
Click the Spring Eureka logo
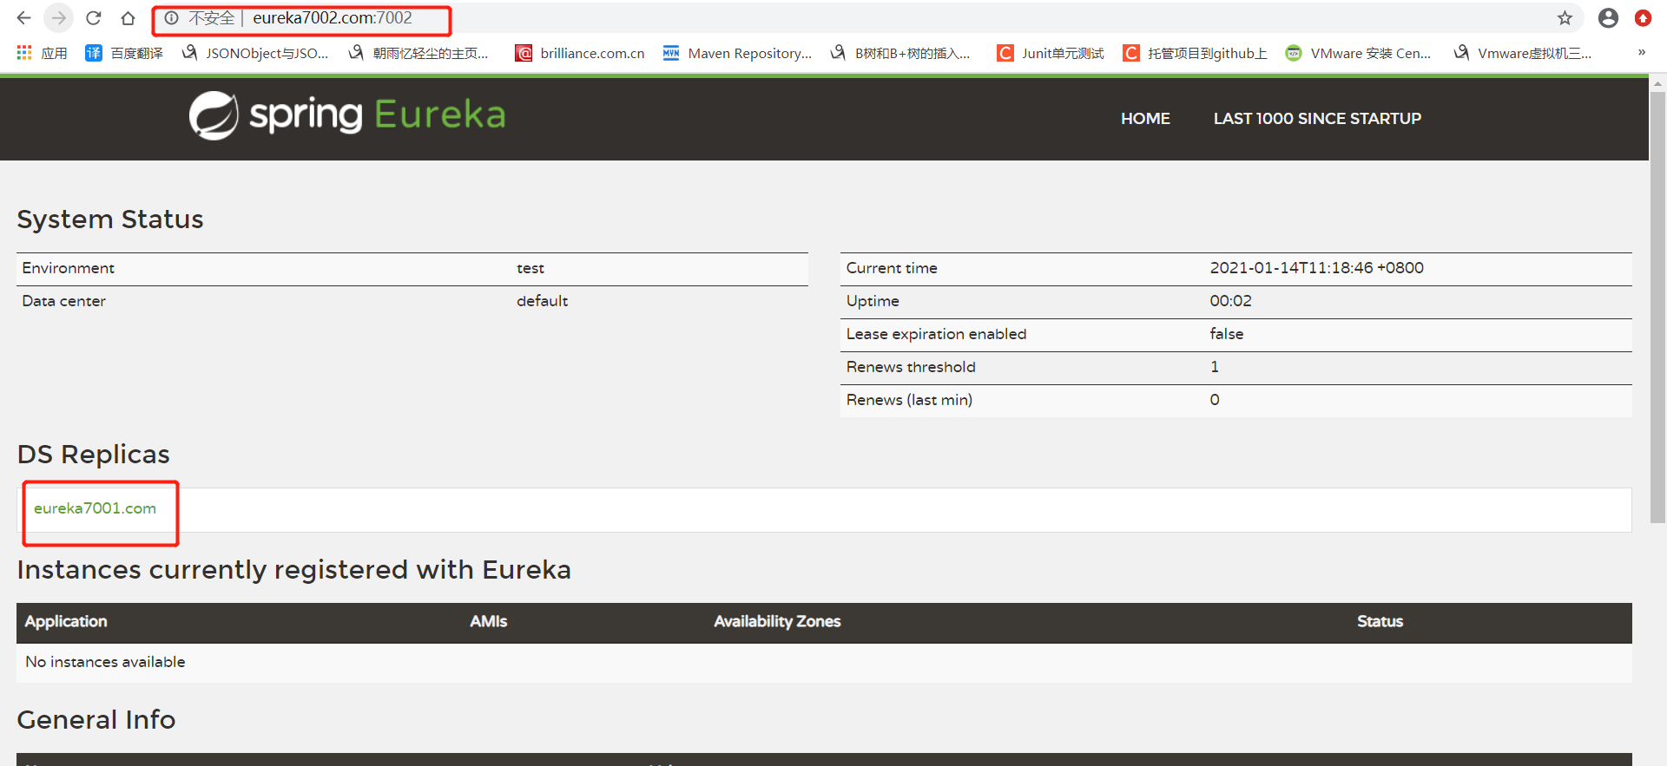tap(347, 115)
